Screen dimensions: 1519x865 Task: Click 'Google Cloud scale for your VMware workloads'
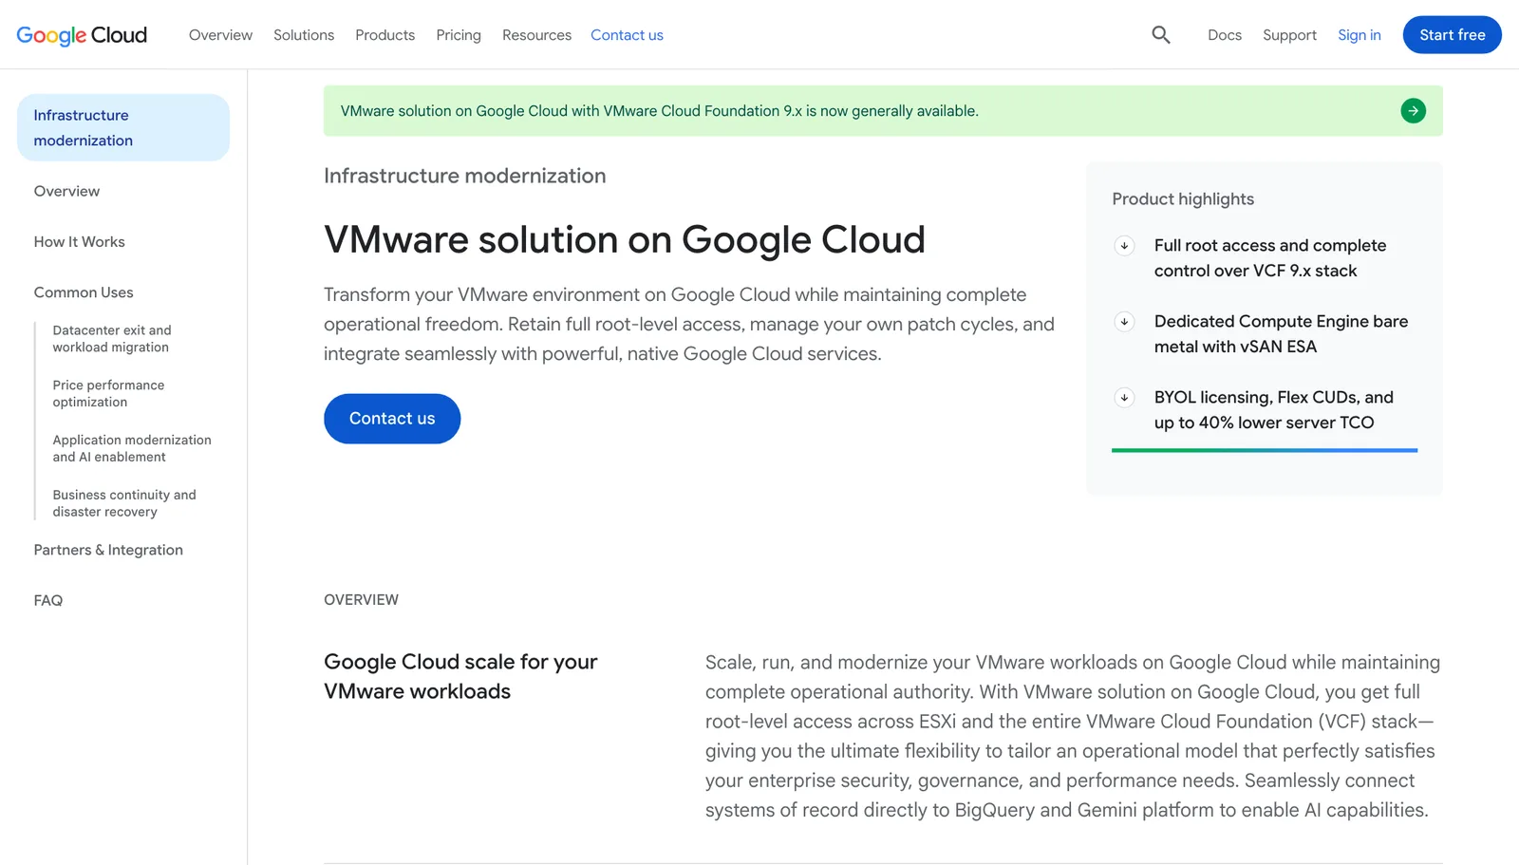(x=460, y=676)
